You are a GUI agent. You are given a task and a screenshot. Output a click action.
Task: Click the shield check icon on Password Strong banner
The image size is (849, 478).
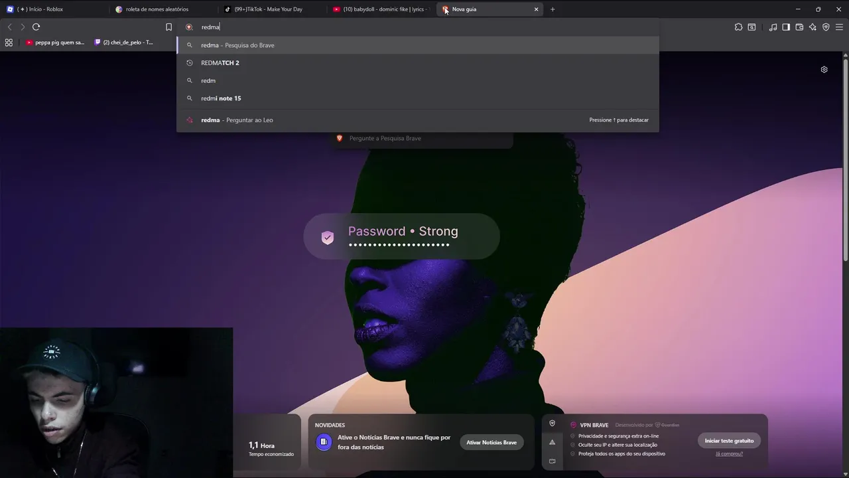tap(328, 238)
